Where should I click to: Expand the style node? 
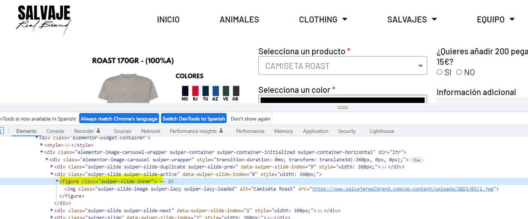(x=42, y=145)
